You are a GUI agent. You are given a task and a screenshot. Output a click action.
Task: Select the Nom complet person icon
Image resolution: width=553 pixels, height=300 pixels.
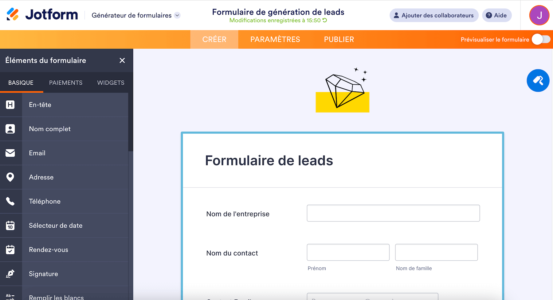pyautogui.click(x=10, y=129)
